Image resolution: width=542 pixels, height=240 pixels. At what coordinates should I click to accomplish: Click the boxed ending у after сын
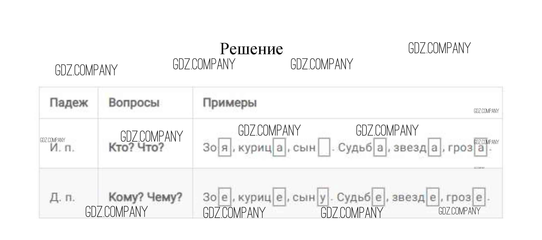(322, 197)
